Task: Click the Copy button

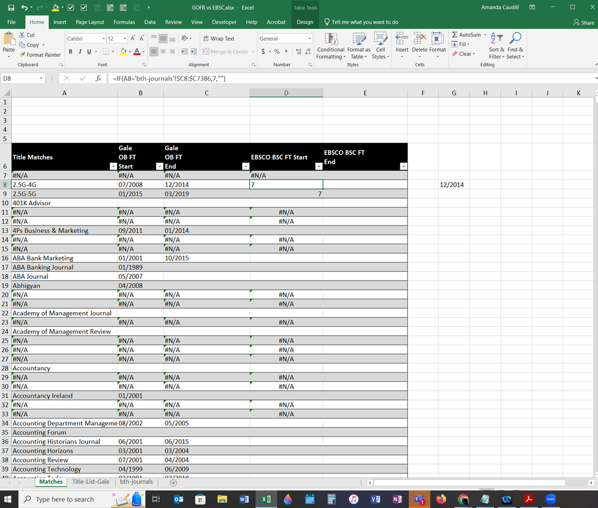Action: [29, 45]
